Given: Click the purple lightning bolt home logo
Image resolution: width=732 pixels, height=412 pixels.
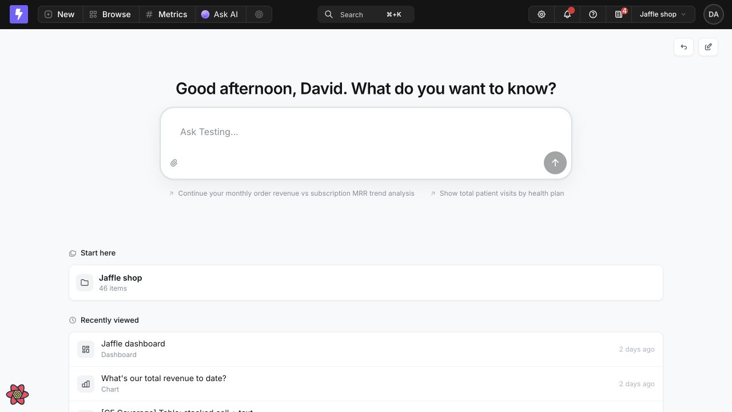Looking at the screenshot, I should tap(19, 14).
